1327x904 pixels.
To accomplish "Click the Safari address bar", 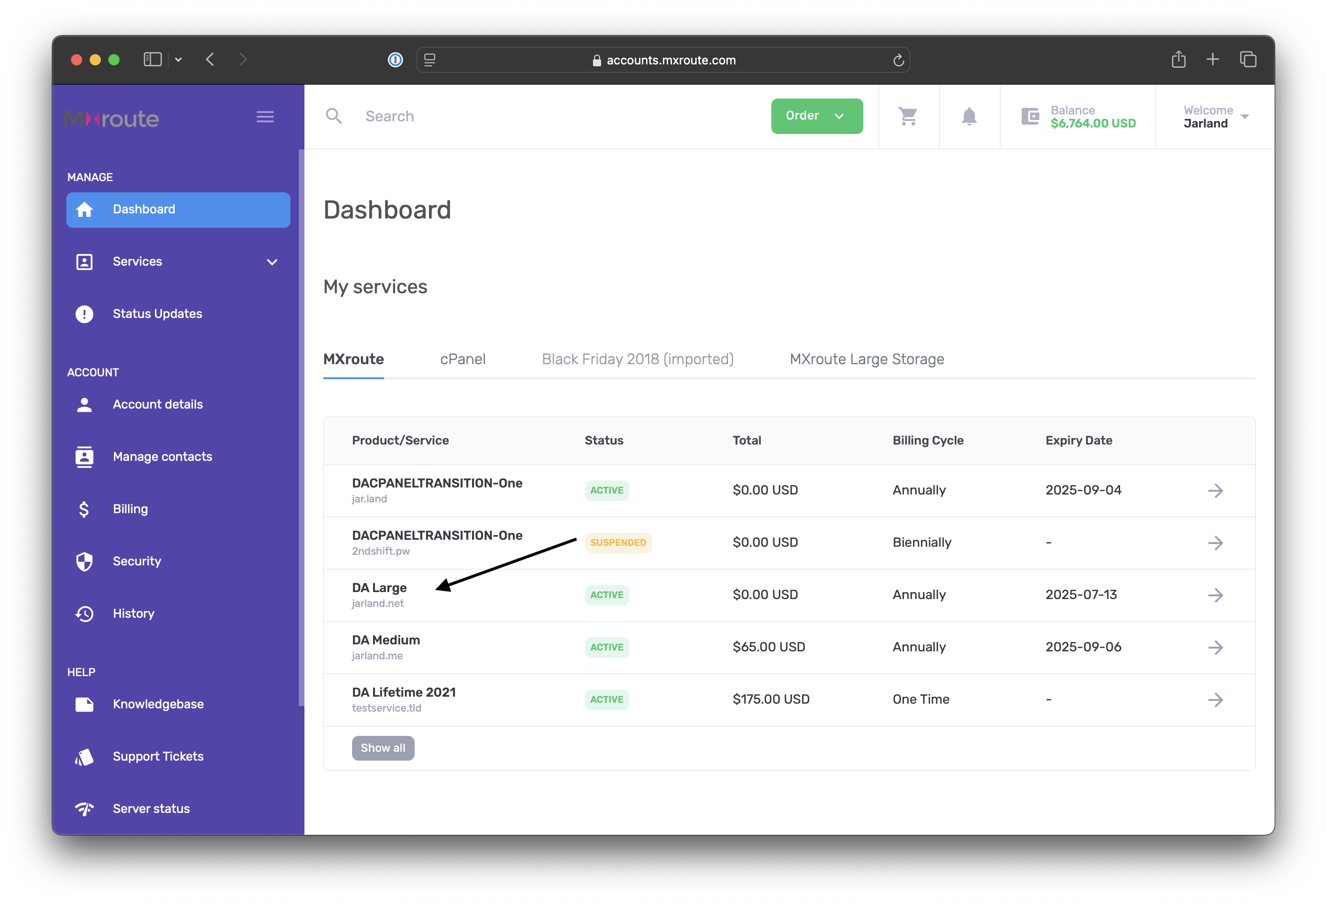I will 663,60.
